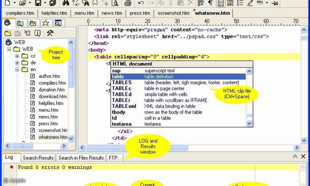
Task: Copy selection using the copy icon
Action: click(x=161, y=3)
